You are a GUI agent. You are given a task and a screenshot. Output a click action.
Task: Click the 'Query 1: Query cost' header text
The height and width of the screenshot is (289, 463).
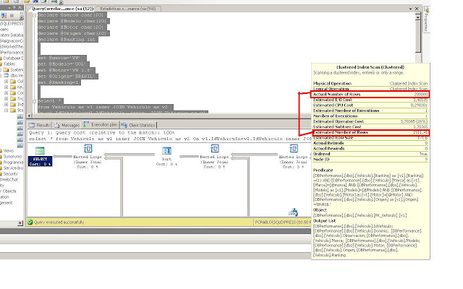[101, 133]
